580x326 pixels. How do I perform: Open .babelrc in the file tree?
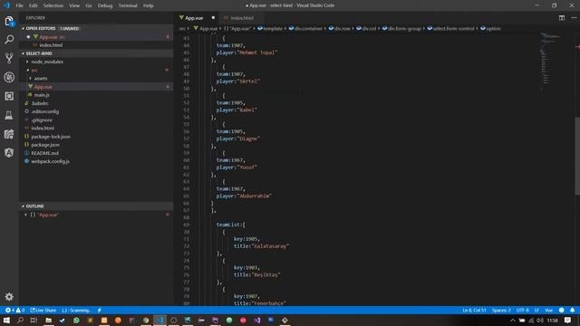(x=40, y=103)
